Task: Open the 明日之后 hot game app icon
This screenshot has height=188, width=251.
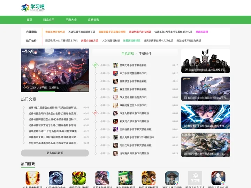Action: click(218, 178)
